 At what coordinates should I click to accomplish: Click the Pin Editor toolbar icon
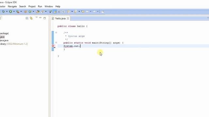pos(103,12)
